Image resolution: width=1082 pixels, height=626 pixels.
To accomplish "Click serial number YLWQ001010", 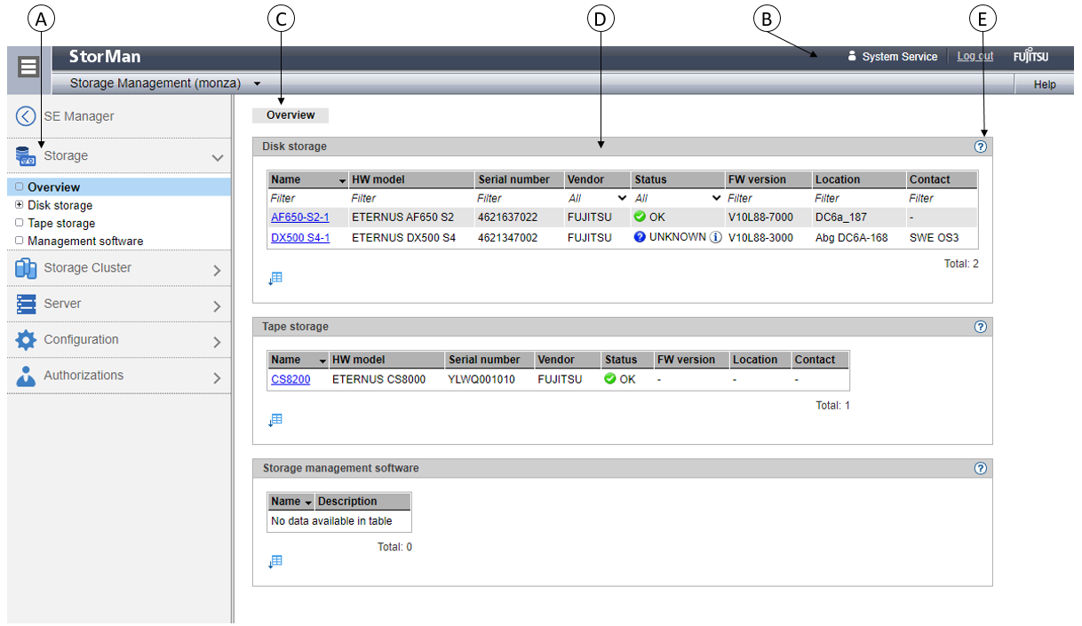I will pos(481,379).
